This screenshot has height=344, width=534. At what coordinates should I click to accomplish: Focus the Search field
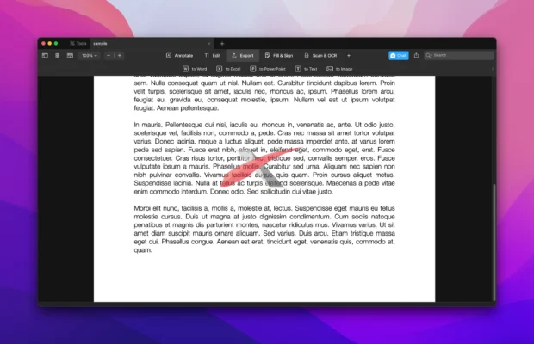(x=459, y=55)
